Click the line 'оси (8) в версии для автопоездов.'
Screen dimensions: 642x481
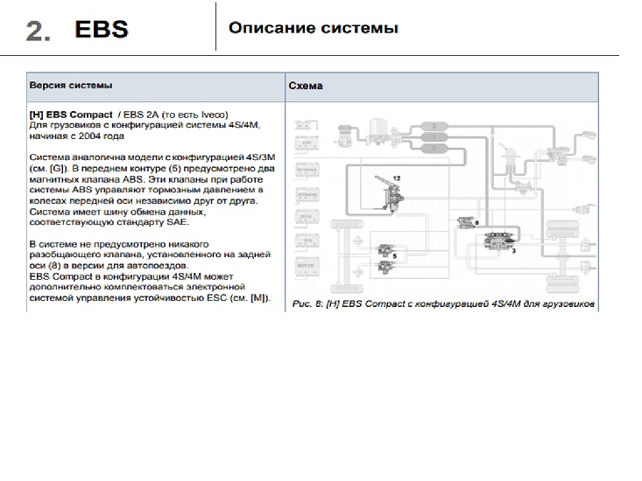point(109,266)
